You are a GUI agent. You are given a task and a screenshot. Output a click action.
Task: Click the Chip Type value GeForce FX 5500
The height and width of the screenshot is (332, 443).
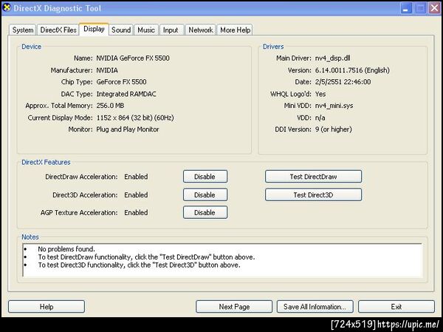point(121,82)
